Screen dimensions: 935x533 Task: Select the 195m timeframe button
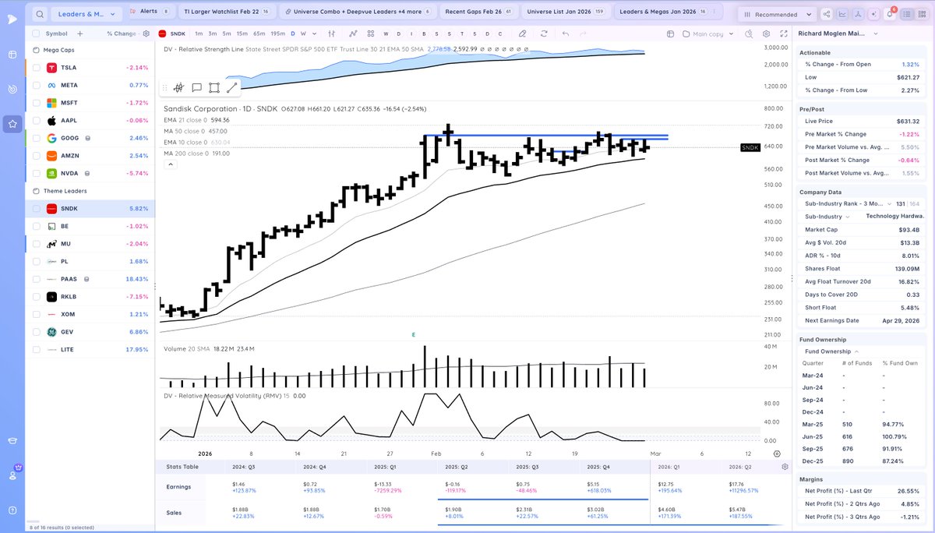point(277,34)
